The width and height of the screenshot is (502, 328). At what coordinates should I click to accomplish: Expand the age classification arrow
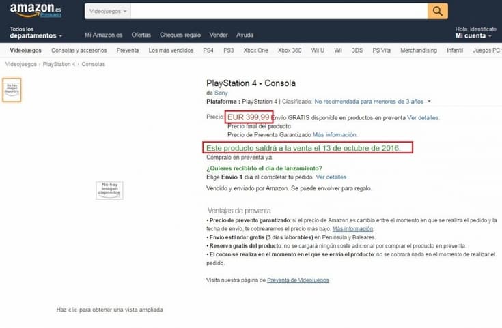coord(429,102)
